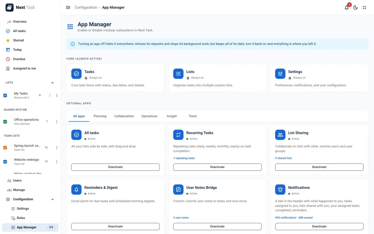This screenshot has width=374, height=234.
Task: Deactivate the Recurring Tasks app
Action: [x=217, y=167]
